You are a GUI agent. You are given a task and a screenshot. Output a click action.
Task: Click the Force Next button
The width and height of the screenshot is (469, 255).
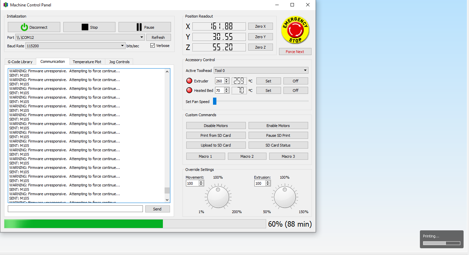[295, 52]
